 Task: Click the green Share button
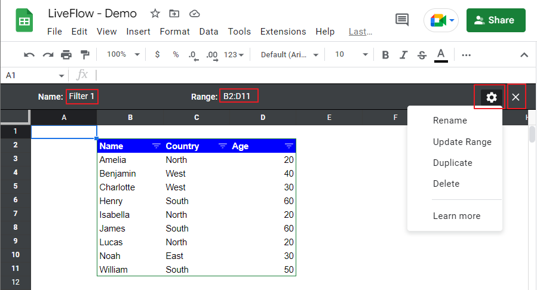(x=496, y=20)
